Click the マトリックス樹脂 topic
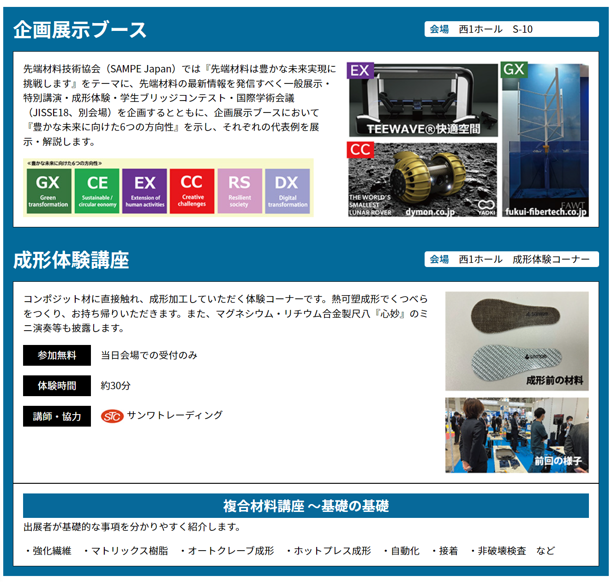 pyautogui.click(x=130, y=551)
